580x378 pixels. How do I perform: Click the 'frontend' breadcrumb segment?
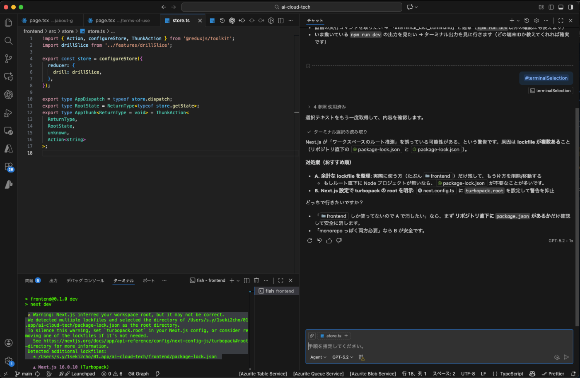click(x=33, y=31)
